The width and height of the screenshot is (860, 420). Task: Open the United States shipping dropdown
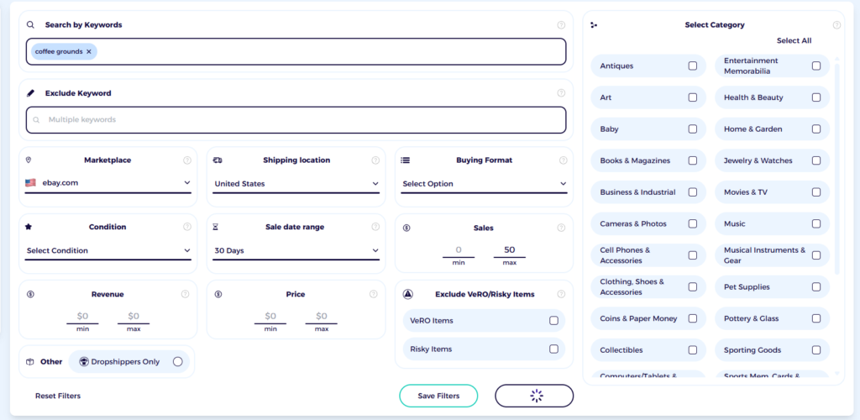296,184
